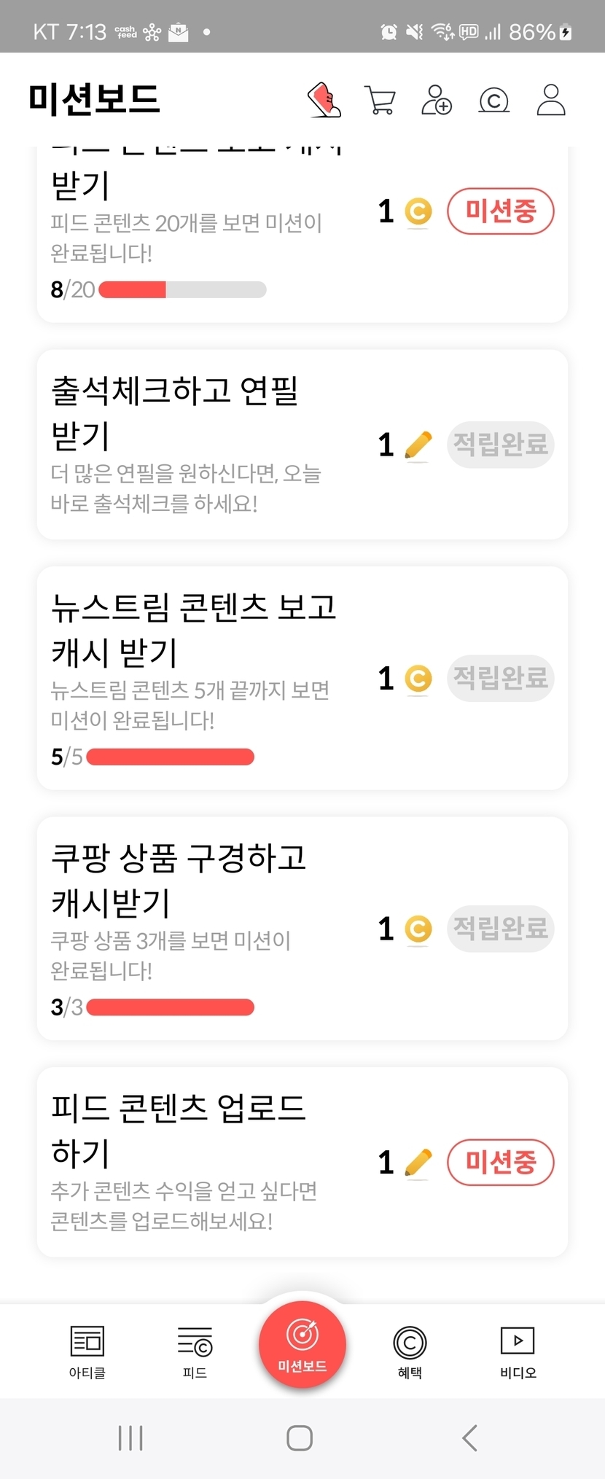Screen dimensions: 605x1479
Task: Select the 미션보드 center tab
Action: tap(302, 1344)
